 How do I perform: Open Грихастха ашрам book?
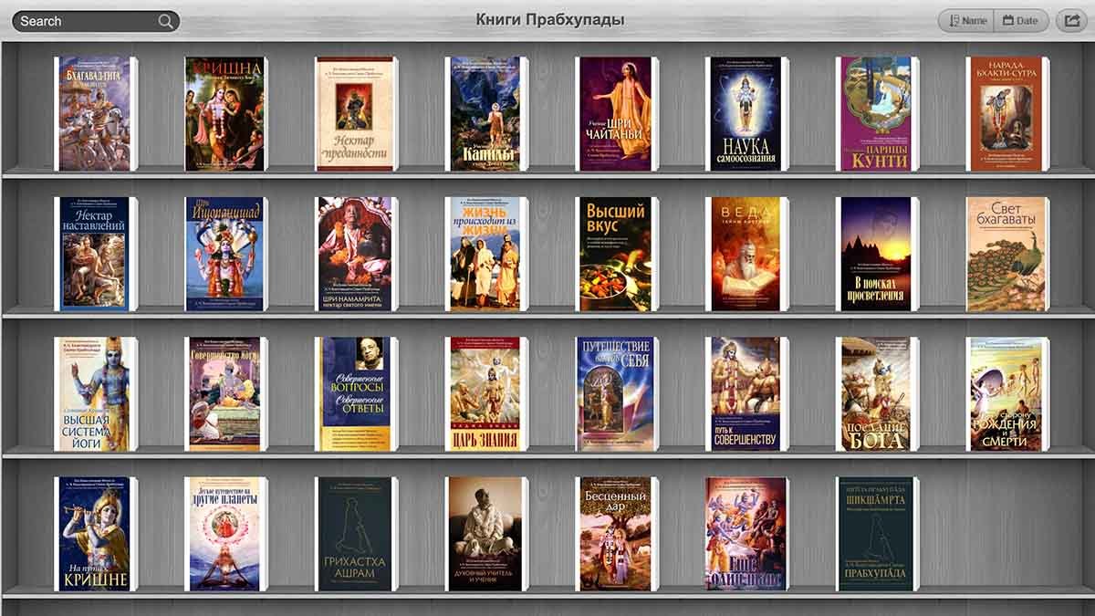(x=356, y=534)
